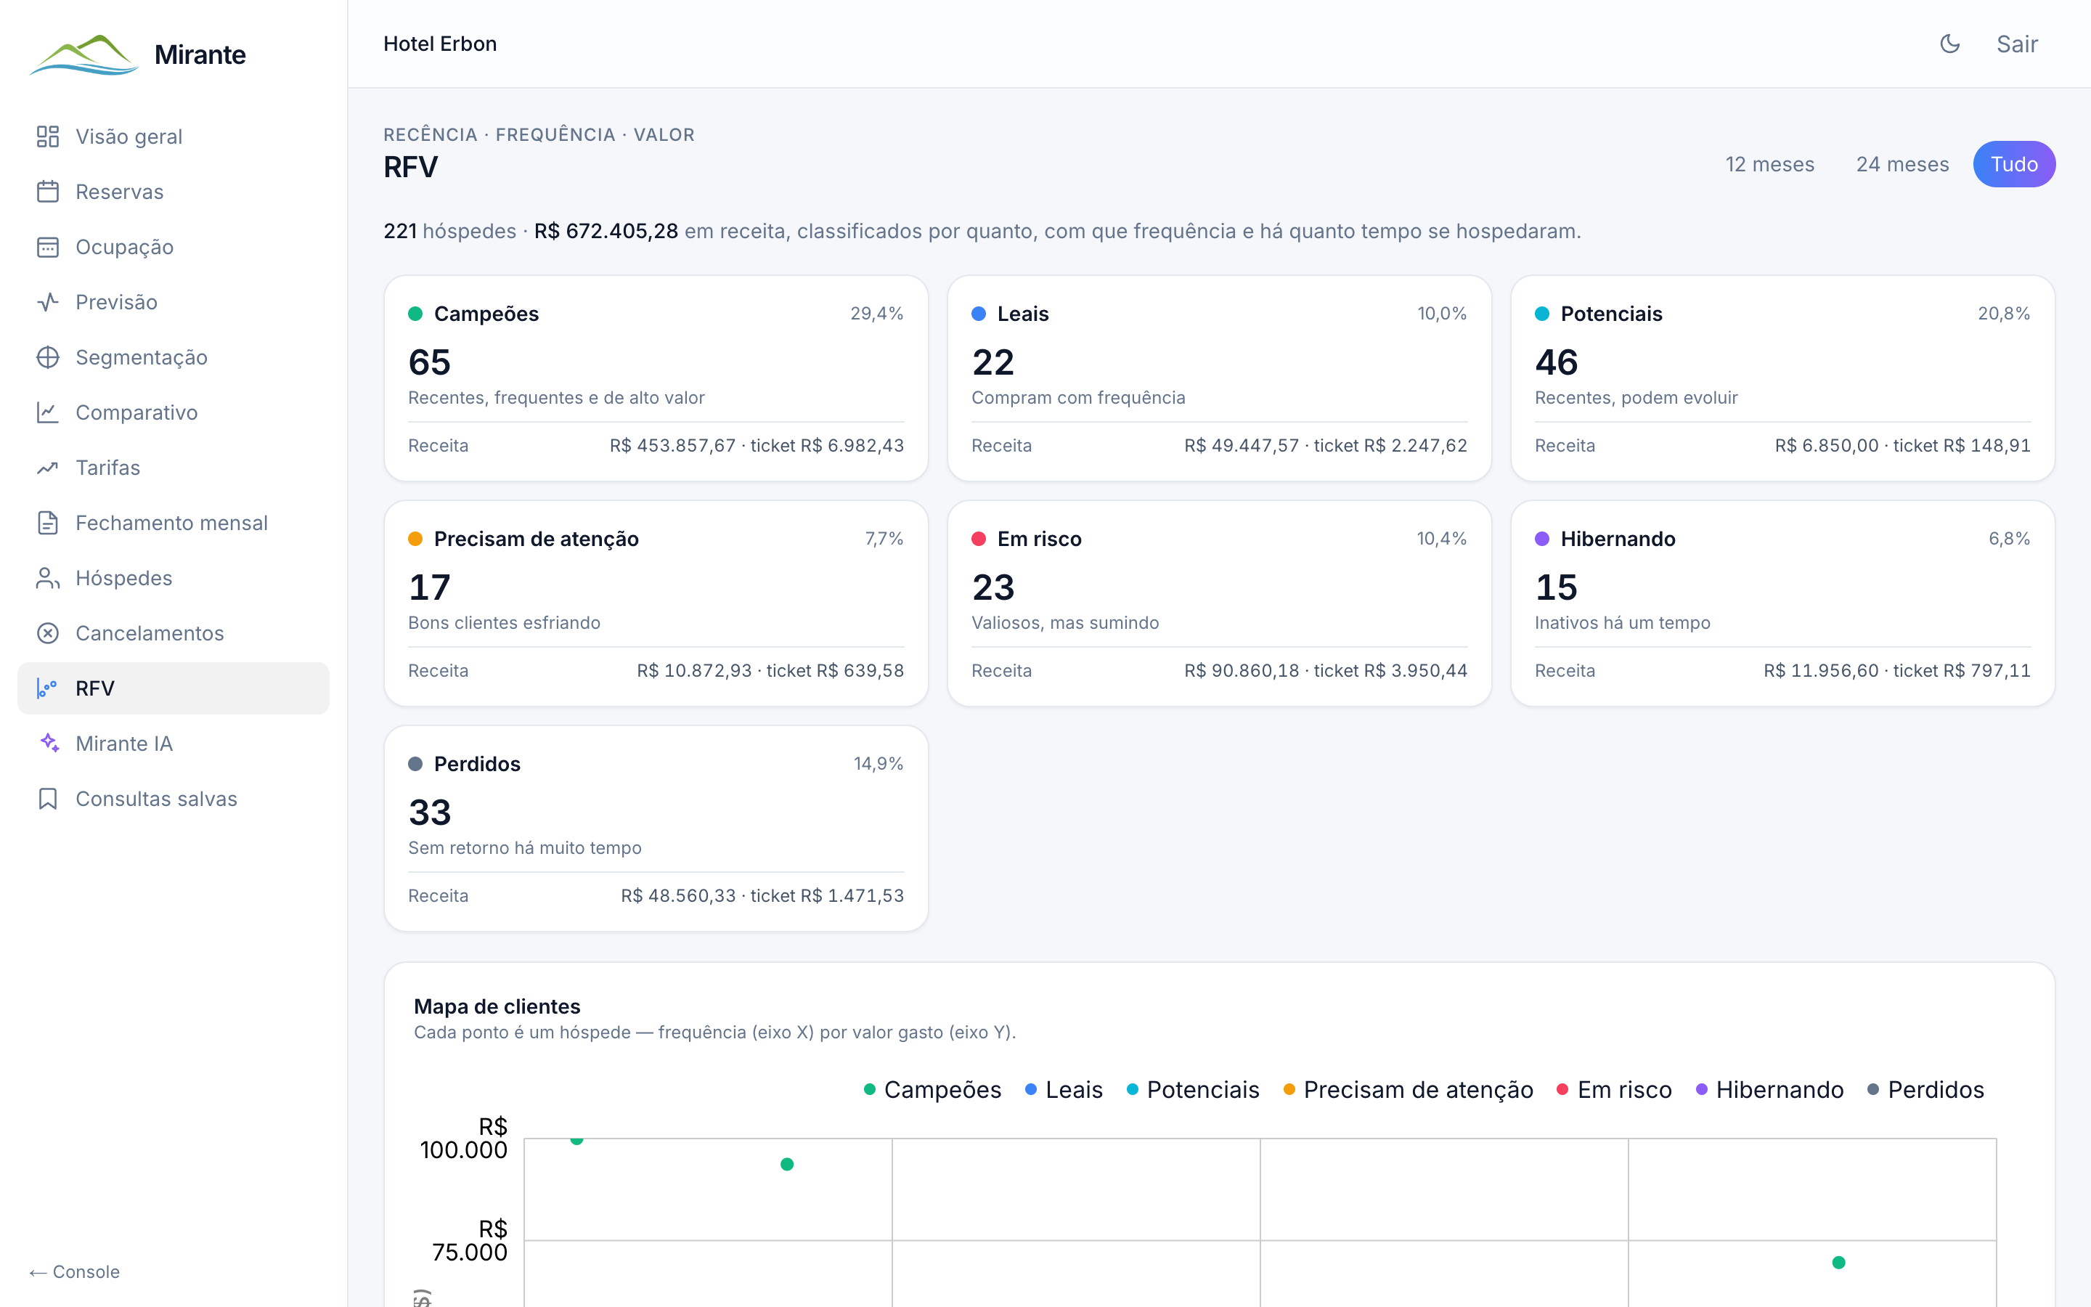2091x1307 pixels.
Task: Click the Hotel Erbon title
Action: [440, 44]
